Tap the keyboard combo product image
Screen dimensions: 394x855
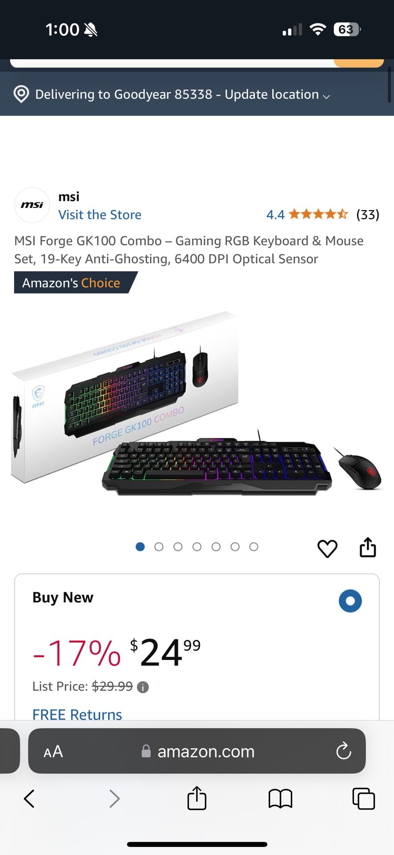tap(197, 403)
